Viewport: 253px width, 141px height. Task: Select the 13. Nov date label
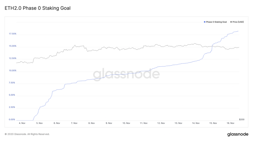coord(178,123)
